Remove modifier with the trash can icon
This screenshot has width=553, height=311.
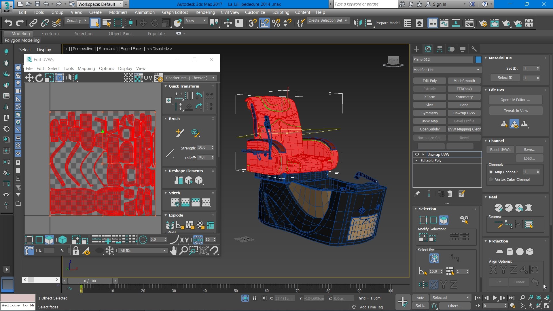pos(450,194)
